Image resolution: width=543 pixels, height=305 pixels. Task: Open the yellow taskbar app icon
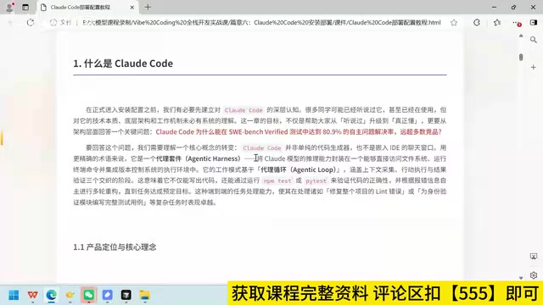tap(70, 295)
